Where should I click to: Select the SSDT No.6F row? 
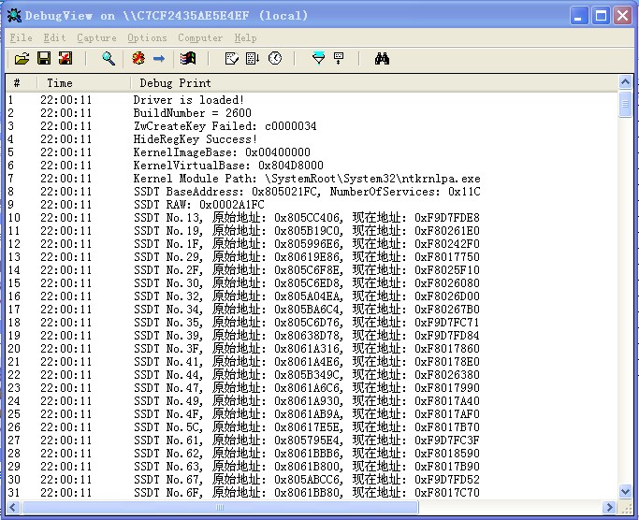tap(312, 492)
